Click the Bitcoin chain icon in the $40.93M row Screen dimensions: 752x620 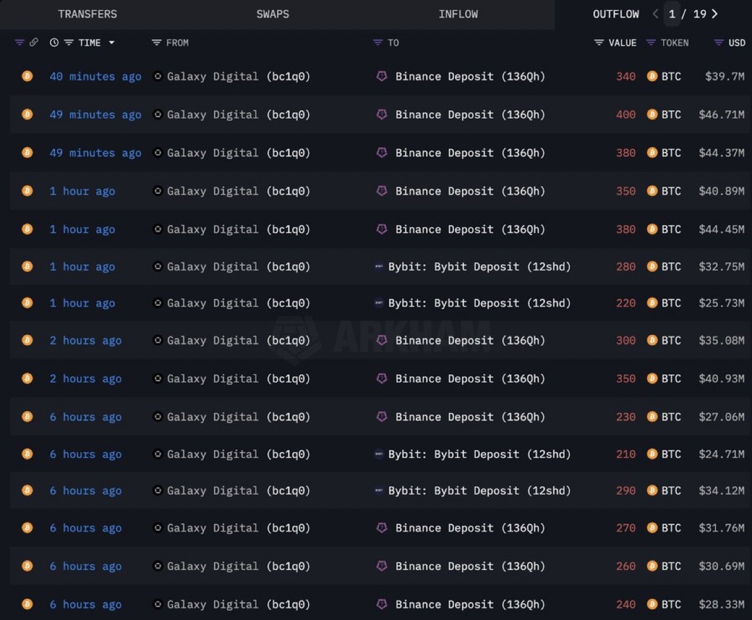[x=27, y=378]
